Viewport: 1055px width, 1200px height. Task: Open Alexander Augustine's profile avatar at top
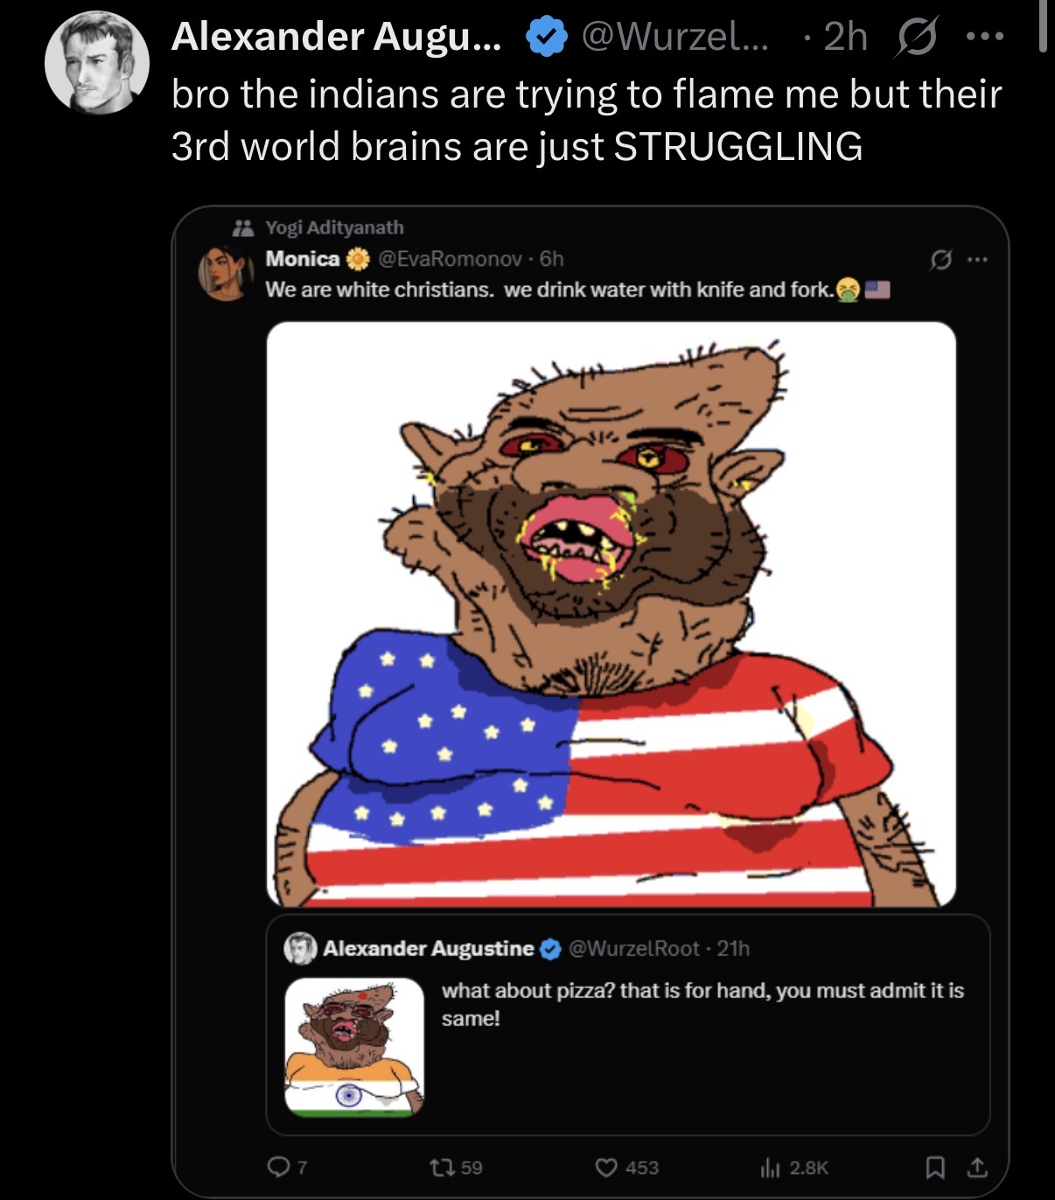pyautogui.click(x=97, y=63)
